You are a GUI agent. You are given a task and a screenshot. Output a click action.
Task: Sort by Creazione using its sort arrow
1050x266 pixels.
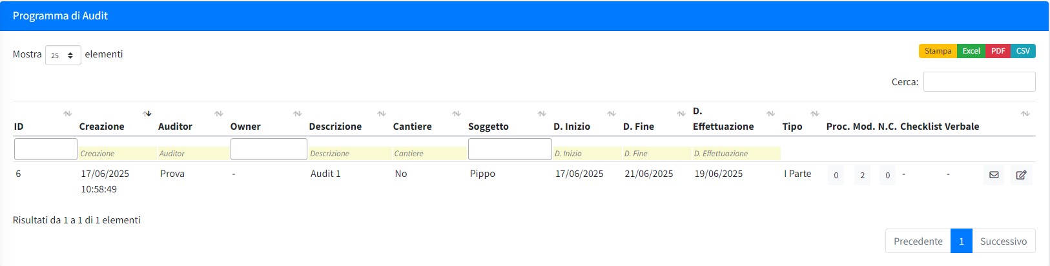point(148,114)
